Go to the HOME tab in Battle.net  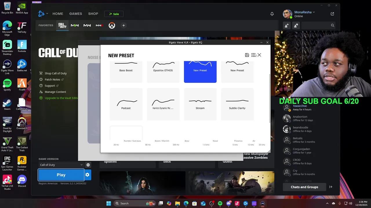click(58, 14)
